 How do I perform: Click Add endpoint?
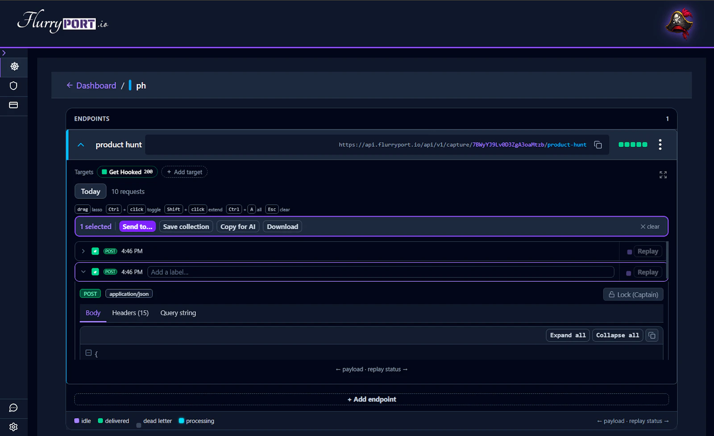coord(371,399)
